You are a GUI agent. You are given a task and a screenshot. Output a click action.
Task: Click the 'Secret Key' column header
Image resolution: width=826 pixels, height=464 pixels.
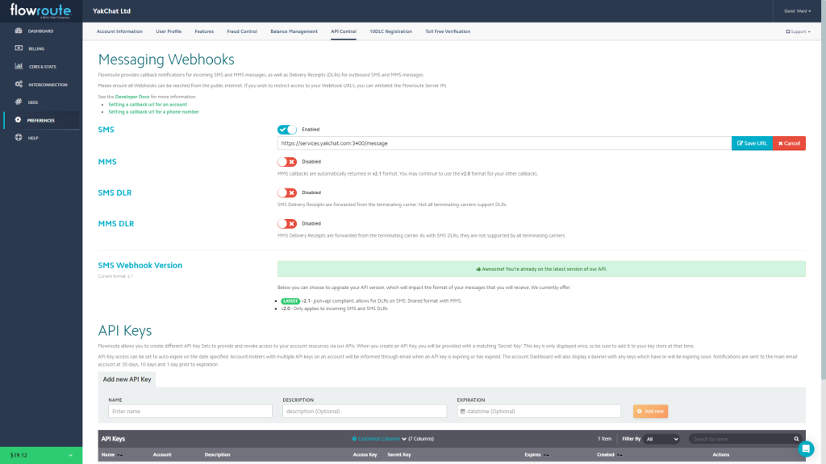tap(398, 454)
